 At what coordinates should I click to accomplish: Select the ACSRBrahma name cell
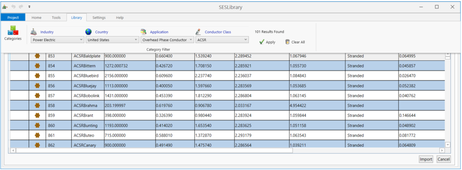tap(88, 105)
